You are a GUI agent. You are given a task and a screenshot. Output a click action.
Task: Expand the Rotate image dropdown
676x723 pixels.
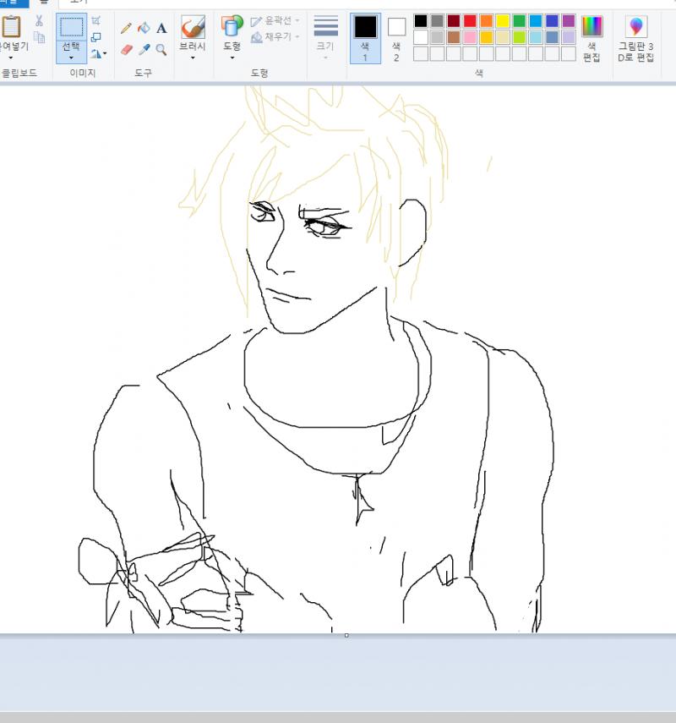point(99,54)
